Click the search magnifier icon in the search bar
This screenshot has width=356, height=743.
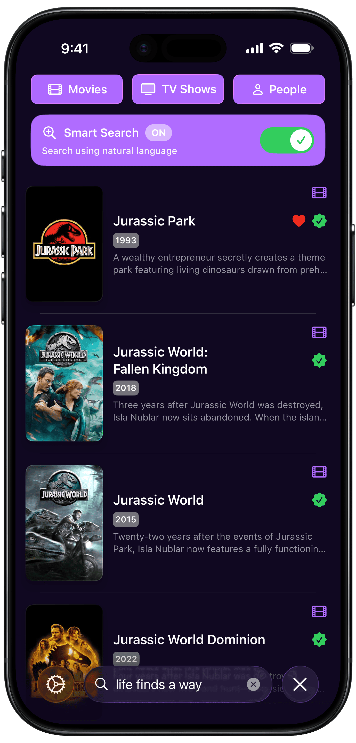tap(101, 684)
